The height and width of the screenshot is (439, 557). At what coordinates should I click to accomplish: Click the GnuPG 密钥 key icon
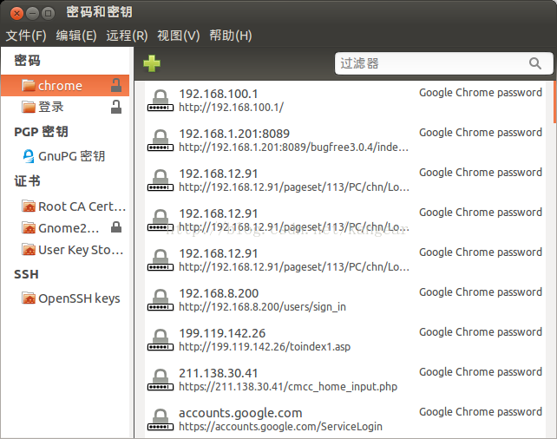[x=29, y=156]
